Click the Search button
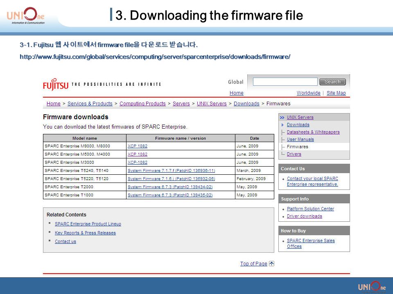The width and height of the screenshot is (393, 294). [332, 82]
